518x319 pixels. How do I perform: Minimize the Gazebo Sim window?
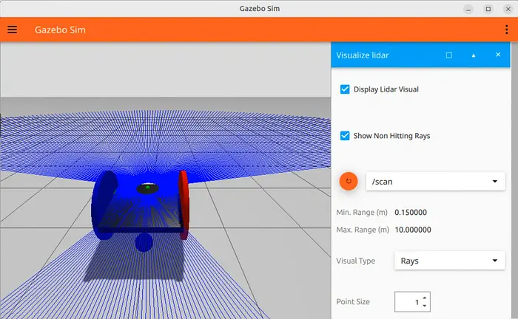click(x=468, y=8)
